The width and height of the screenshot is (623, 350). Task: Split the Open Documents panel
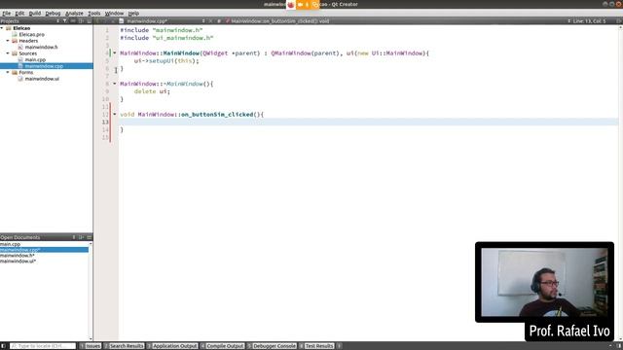tap(82, 237)
